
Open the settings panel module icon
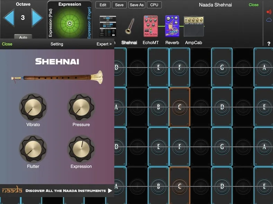(108, 26)
